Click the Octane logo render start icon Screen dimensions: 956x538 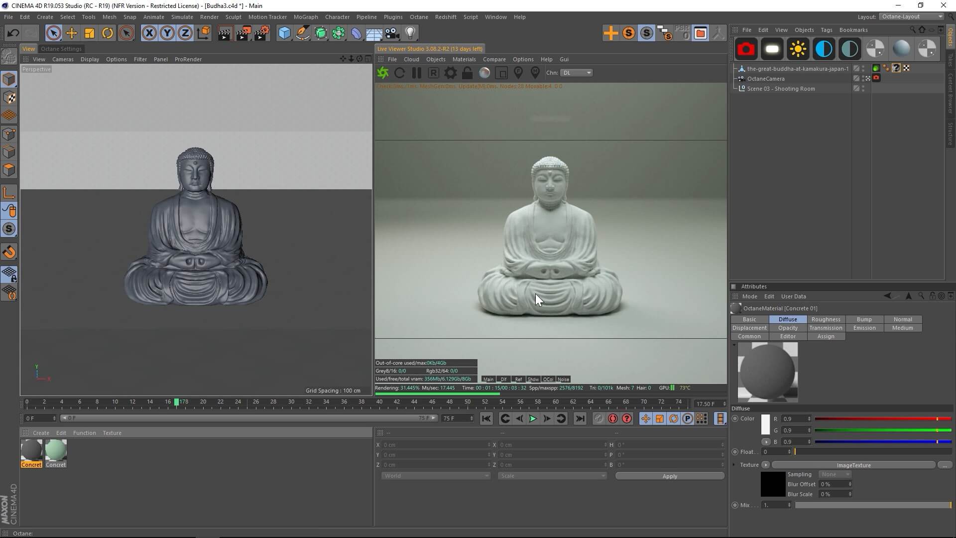[x=382, y=73]
